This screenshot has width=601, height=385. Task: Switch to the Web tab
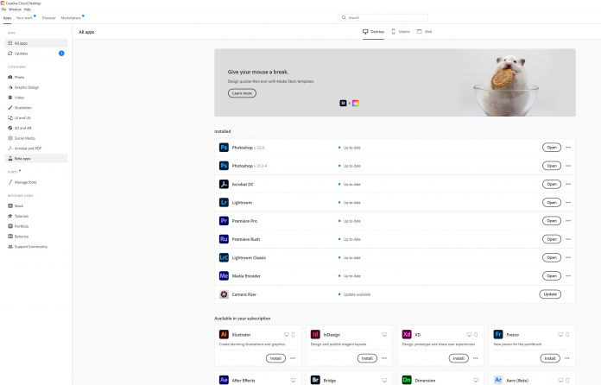[424, 32]
